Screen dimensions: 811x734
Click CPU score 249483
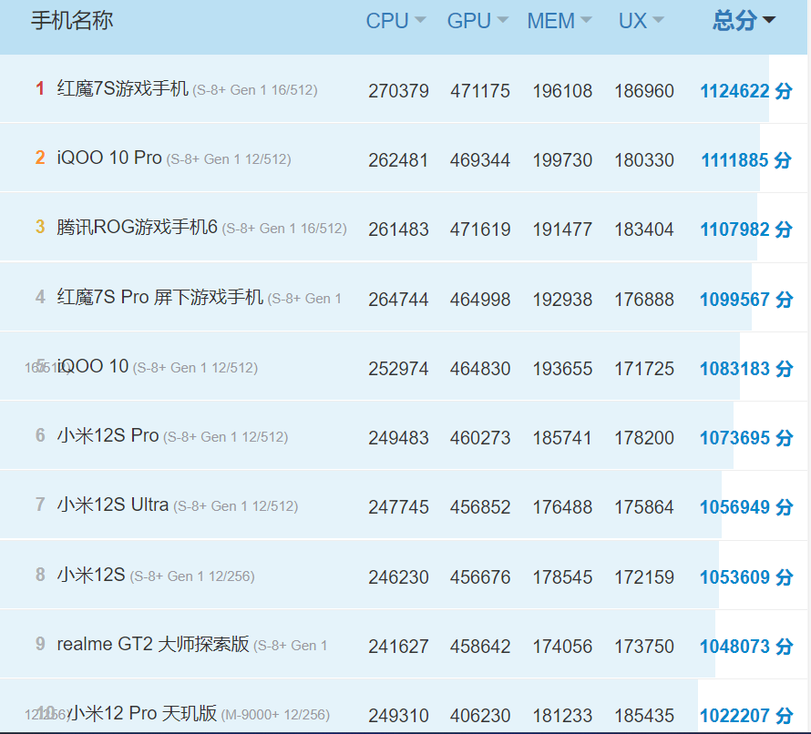(398, 438)
